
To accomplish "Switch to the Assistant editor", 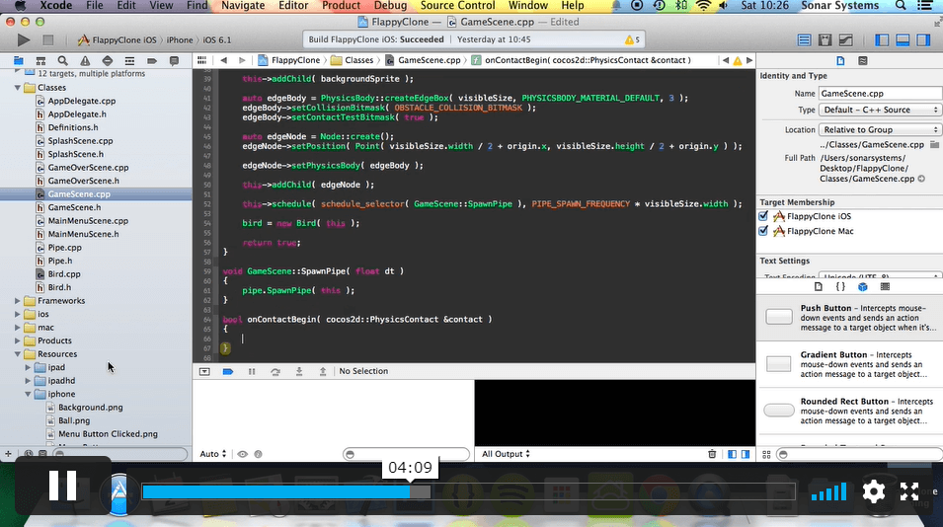I will (825, 40).
